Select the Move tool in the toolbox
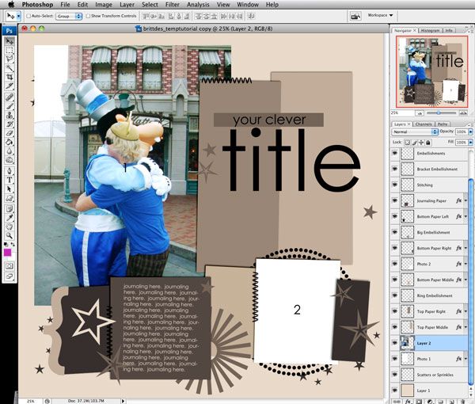The image size is (475, 404). (x=9, y=41)
